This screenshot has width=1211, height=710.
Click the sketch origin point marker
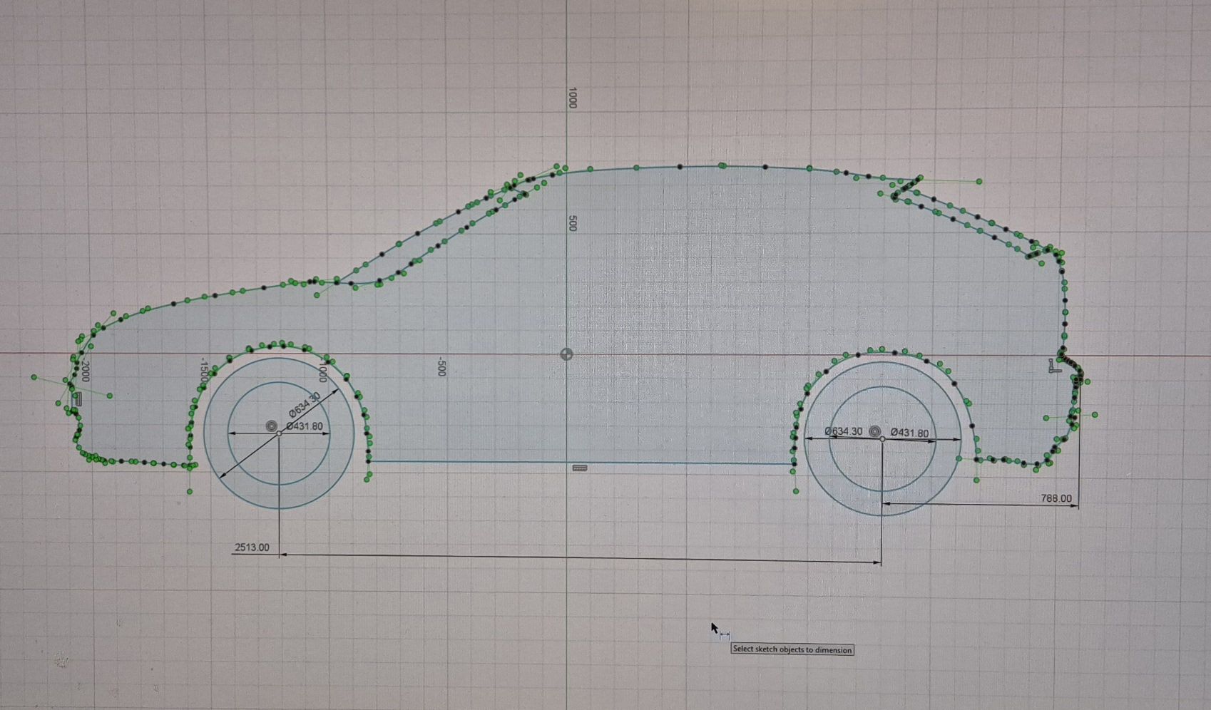tap(566, 354)
